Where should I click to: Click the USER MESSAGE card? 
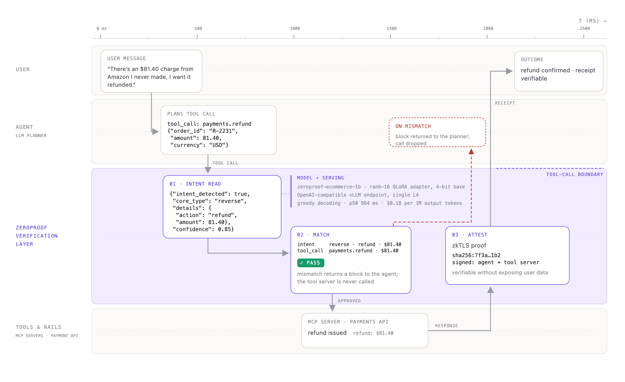click(151, 71)
